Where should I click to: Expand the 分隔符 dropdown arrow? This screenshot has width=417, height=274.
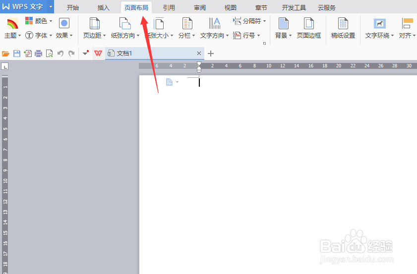coord(264,21)
